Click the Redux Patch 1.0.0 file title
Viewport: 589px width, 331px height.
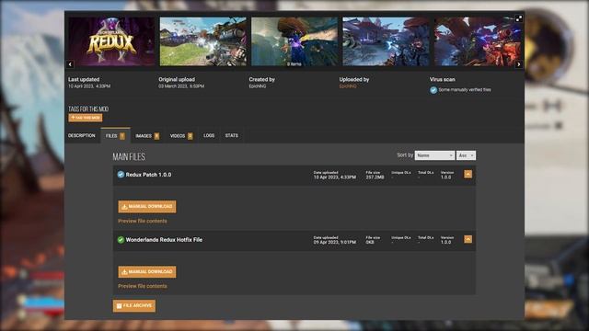[x=148, y=175]
